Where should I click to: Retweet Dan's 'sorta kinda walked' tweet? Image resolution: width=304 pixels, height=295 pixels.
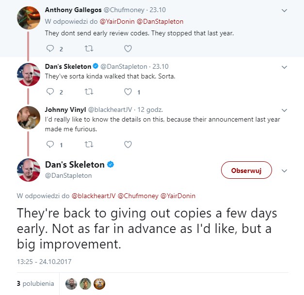(x=88, y=92)
